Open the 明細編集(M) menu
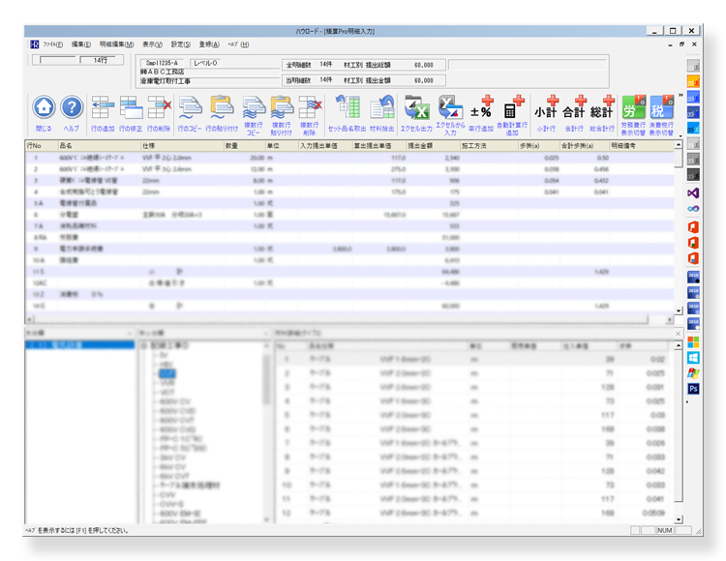Viewport: 726px width, 561px height. click(116, 44)
